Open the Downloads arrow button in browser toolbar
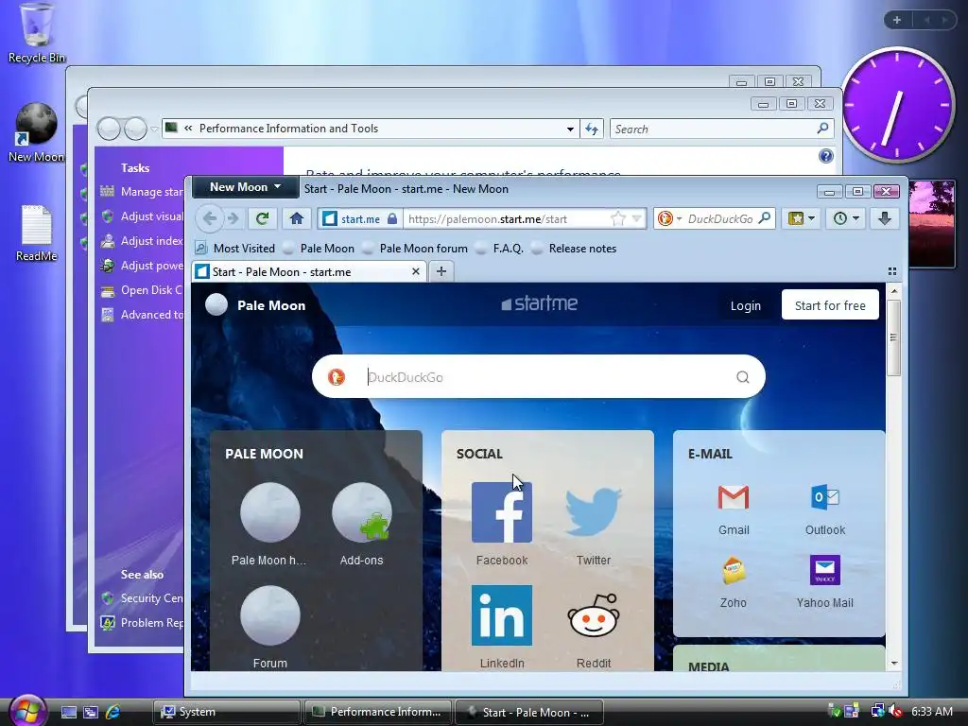 click(x=884, y=218)
